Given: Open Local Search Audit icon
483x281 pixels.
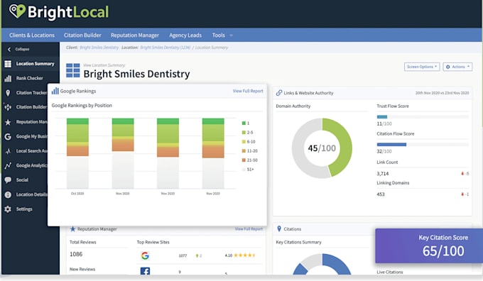Looking at the screenshot, I should 8,151.
